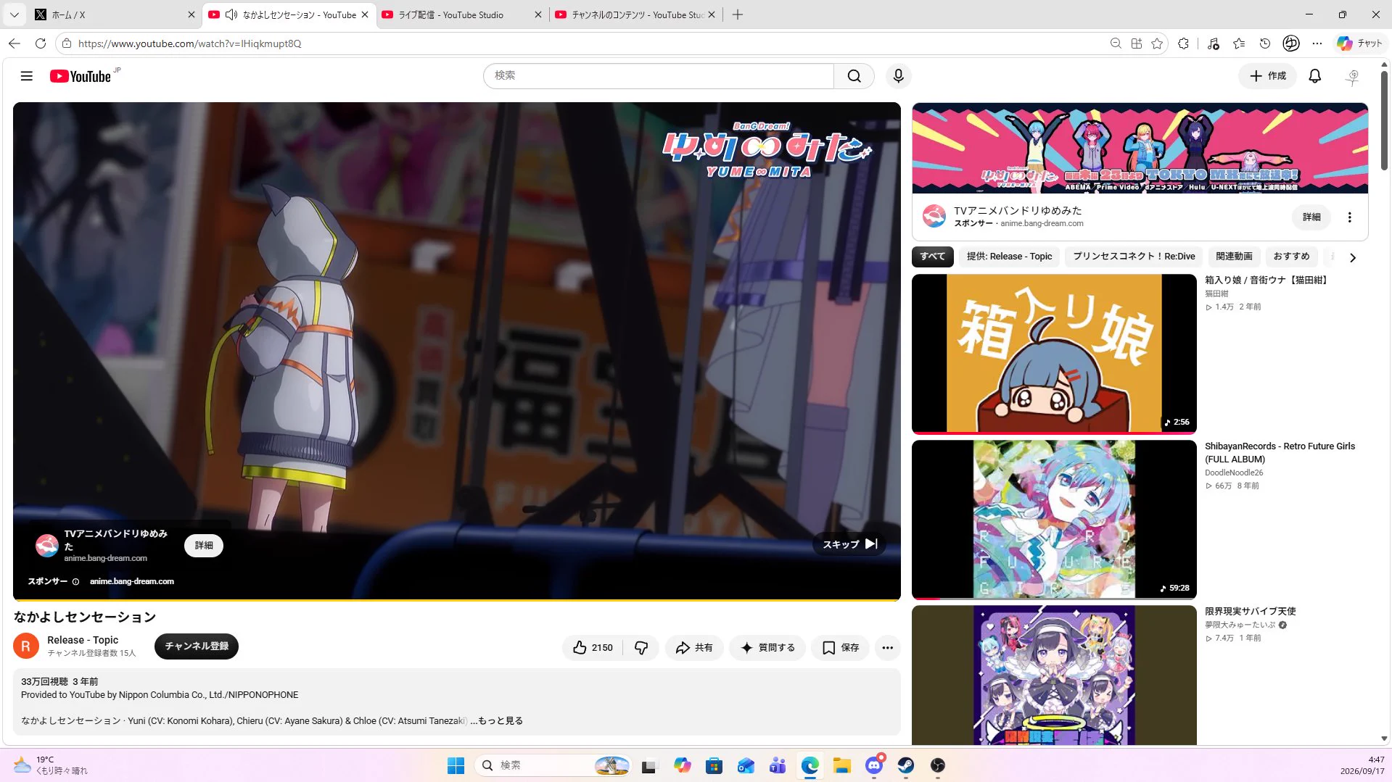1392x782 pixels.
Task: Open the weather widget showing 19°C
Action: [x=51, y=765]
